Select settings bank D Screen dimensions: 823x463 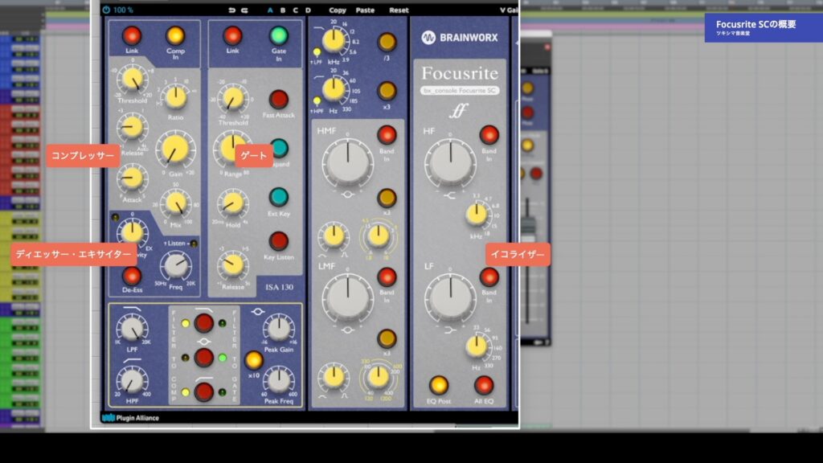308,10
